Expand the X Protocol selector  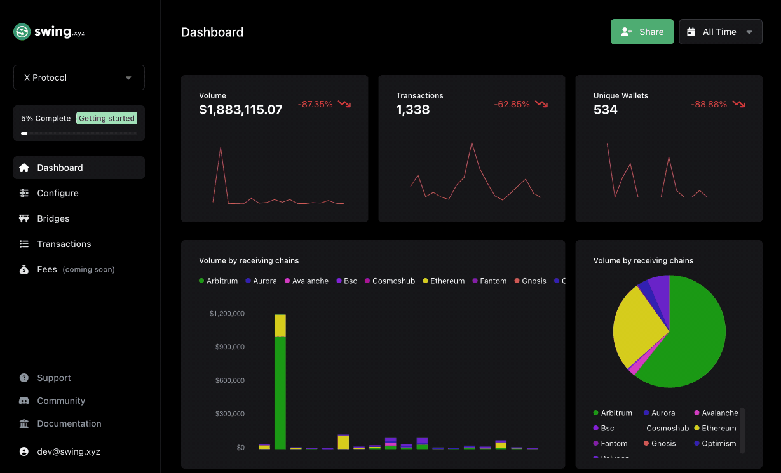79,77
